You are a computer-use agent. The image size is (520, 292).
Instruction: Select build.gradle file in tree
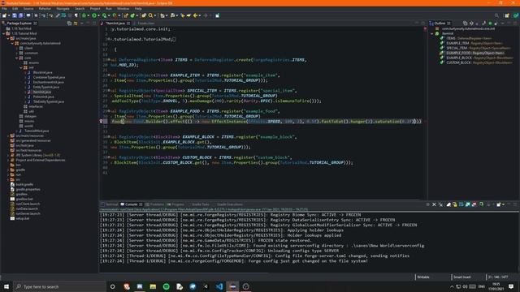click(24, 184)
